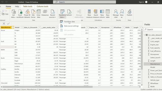Image resolution: width=162 pixels, height=91 pixels.
Task: Select Transform data in dropdown menu
Action: (x=69, y=21)
